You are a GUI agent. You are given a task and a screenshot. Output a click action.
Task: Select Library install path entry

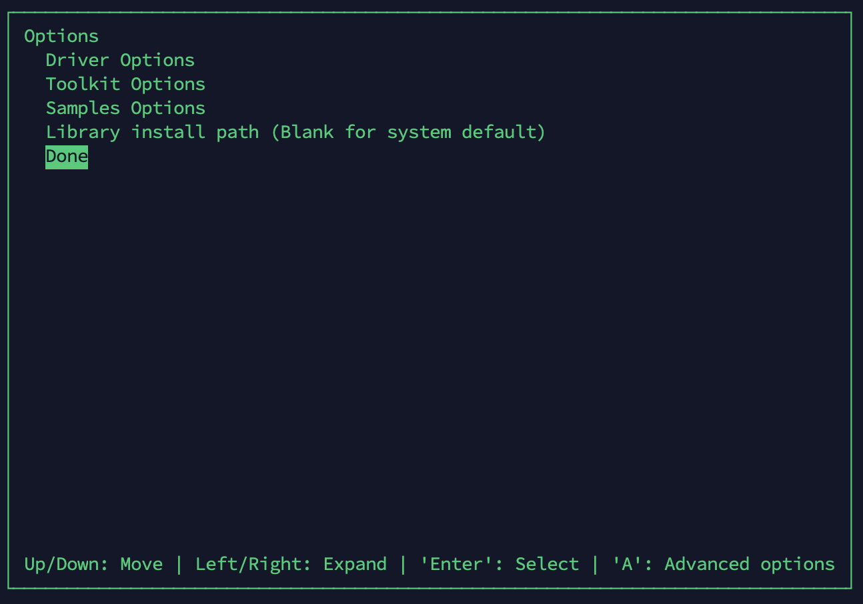[295, 132]
